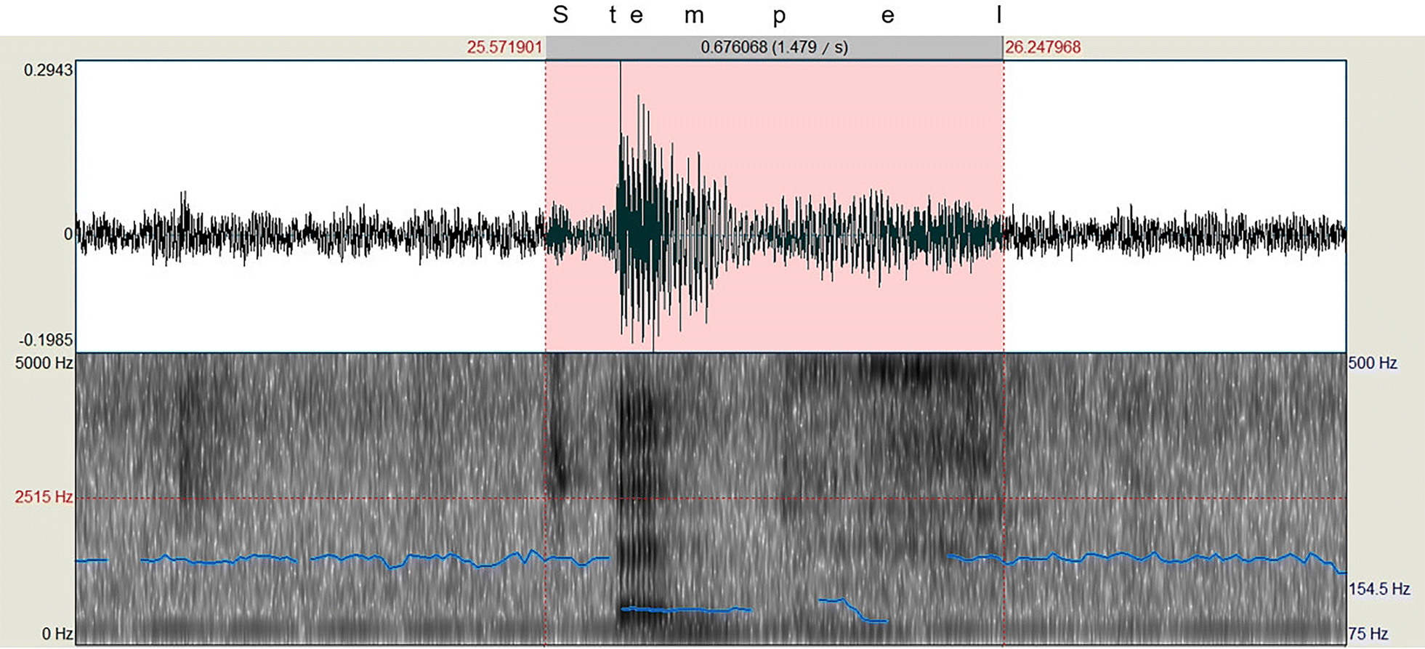
Task: Click the selection end time 26.247968
Action: pyautogui.click(x=1043, y=47)
